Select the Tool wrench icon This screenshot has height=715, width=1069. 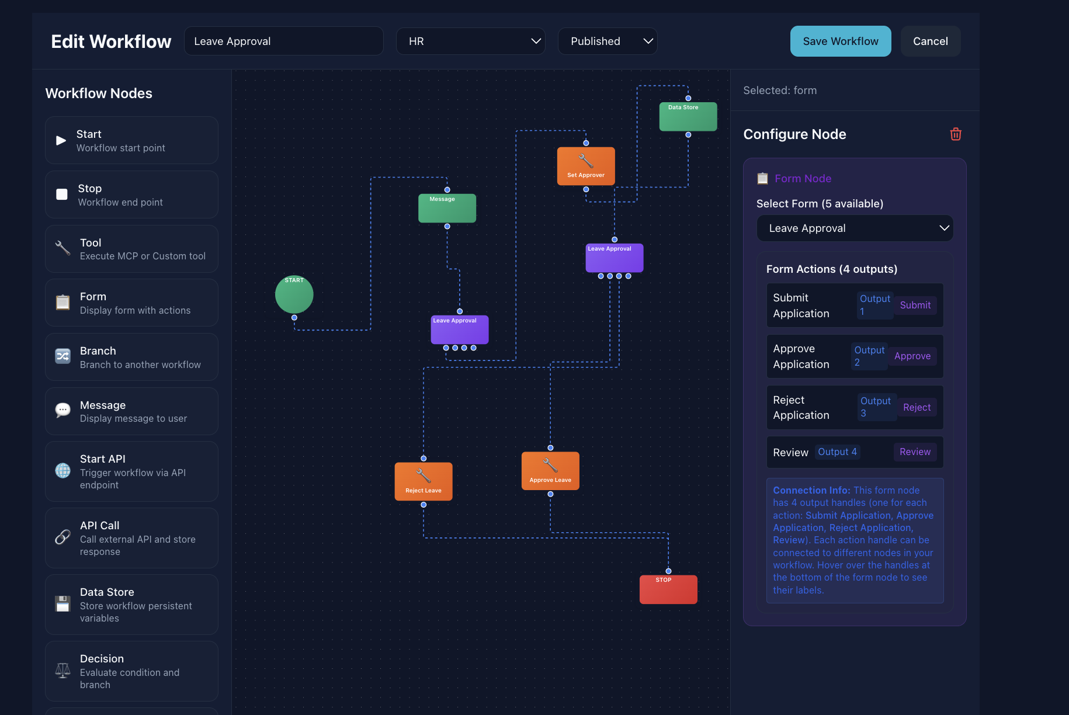click(x=62, y=248)
